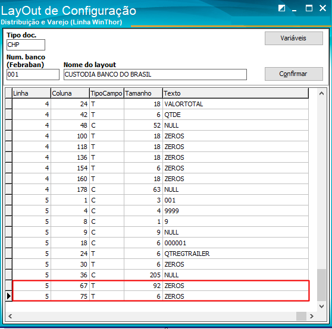Focus the Tipo doc. field containing CHP
Viewport: 332px width, 329px height.
(x=26, y=45)
